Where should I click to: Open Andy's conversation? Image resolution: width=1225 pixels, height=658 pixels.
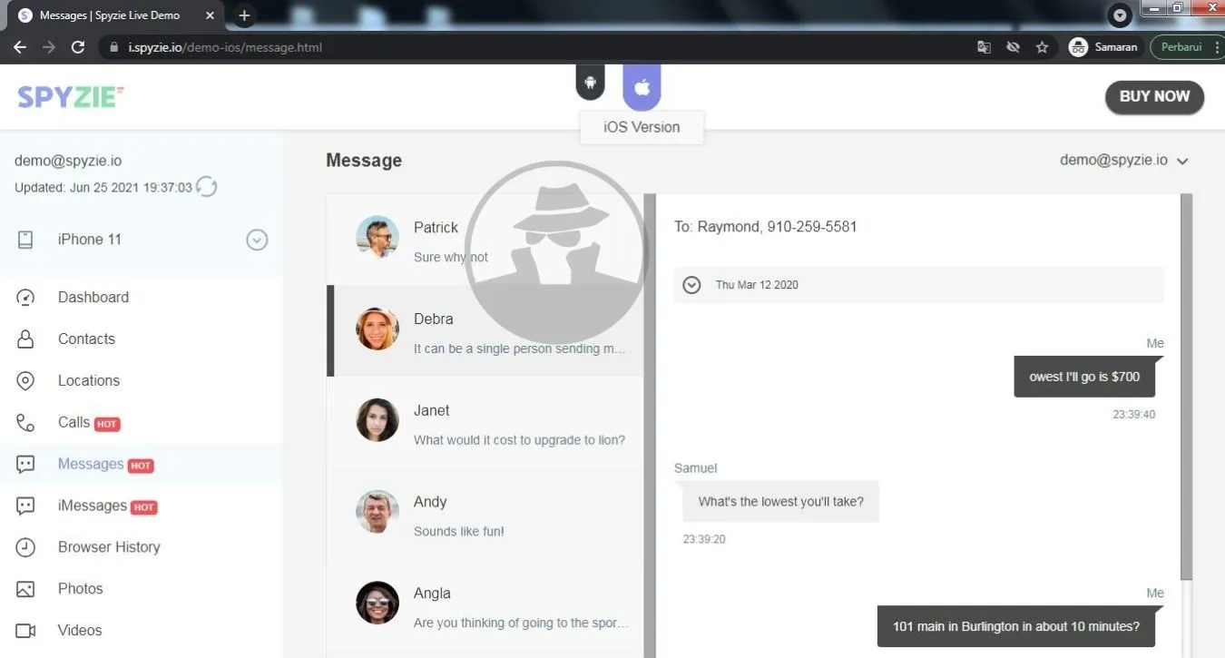pyautogui.click(x=485, y=514)
